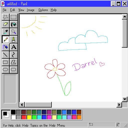Choose the bright red color swatch
The width and height of the screenshot is (128, 128).
[24, 117]
